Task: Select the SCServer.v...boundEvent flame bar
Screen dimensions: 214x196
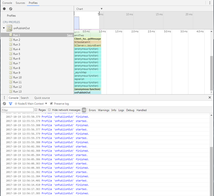Action: tap(88, 46)
